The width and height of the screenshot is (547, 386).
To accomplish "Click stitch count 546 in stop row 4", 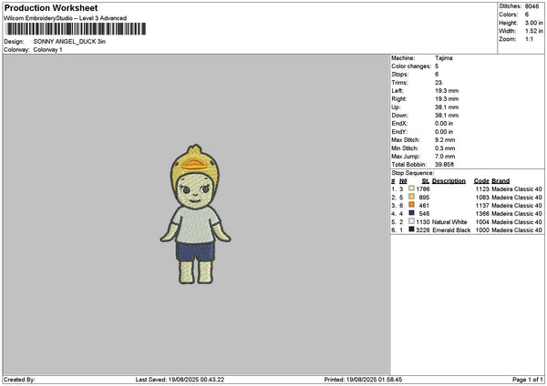I will pos(424,214).
